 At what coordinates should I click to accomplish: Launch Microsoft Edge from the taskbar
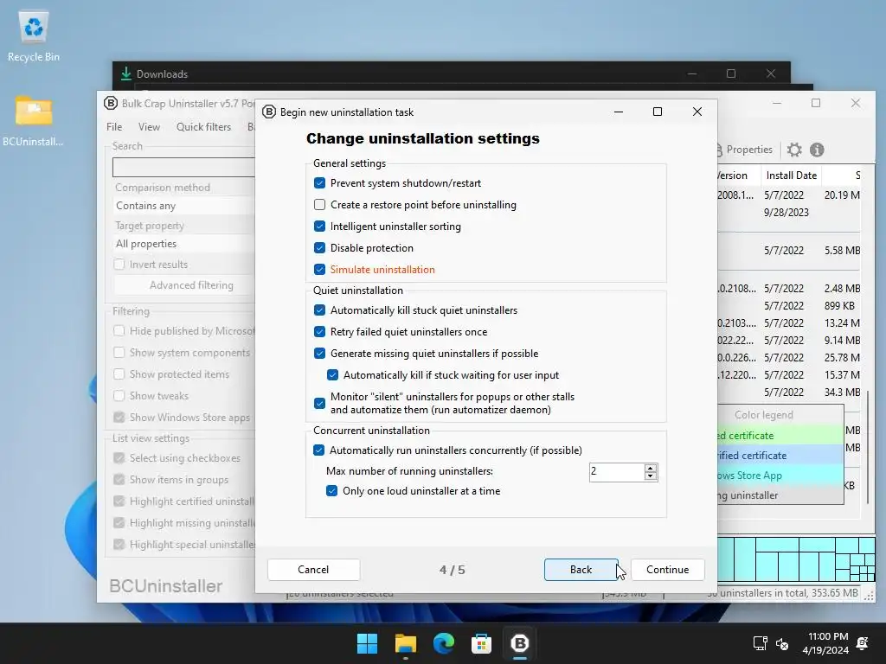pyautogui.click(x=444, y=643)
